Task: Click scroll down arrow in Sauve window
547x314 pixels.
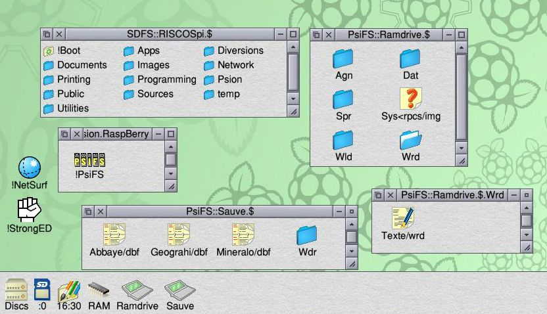Action: [x=352, y=251]
